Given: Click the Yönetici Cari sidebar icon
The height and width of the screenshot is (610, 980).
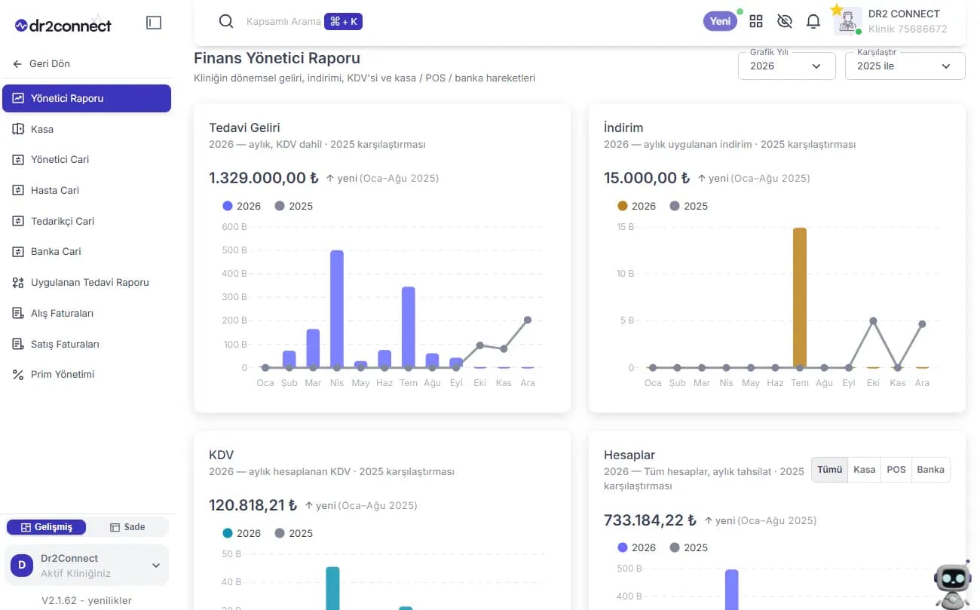Looking at the screenshot, I should point(18,160).
